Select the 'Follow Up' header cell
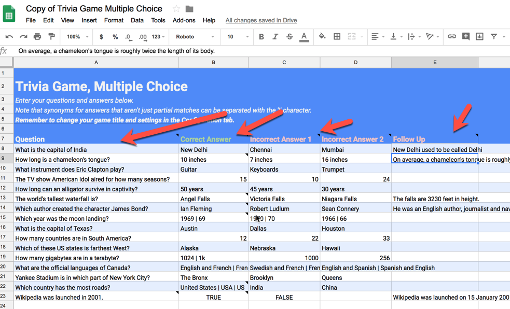 [x=435, y=139]
